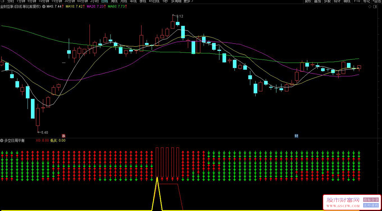Select the 5分钟 period tab

click(32, 1)
